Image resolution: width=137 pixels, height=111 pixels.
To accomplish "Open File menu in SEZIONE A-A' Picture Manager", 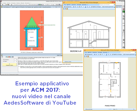I will 65,5.
